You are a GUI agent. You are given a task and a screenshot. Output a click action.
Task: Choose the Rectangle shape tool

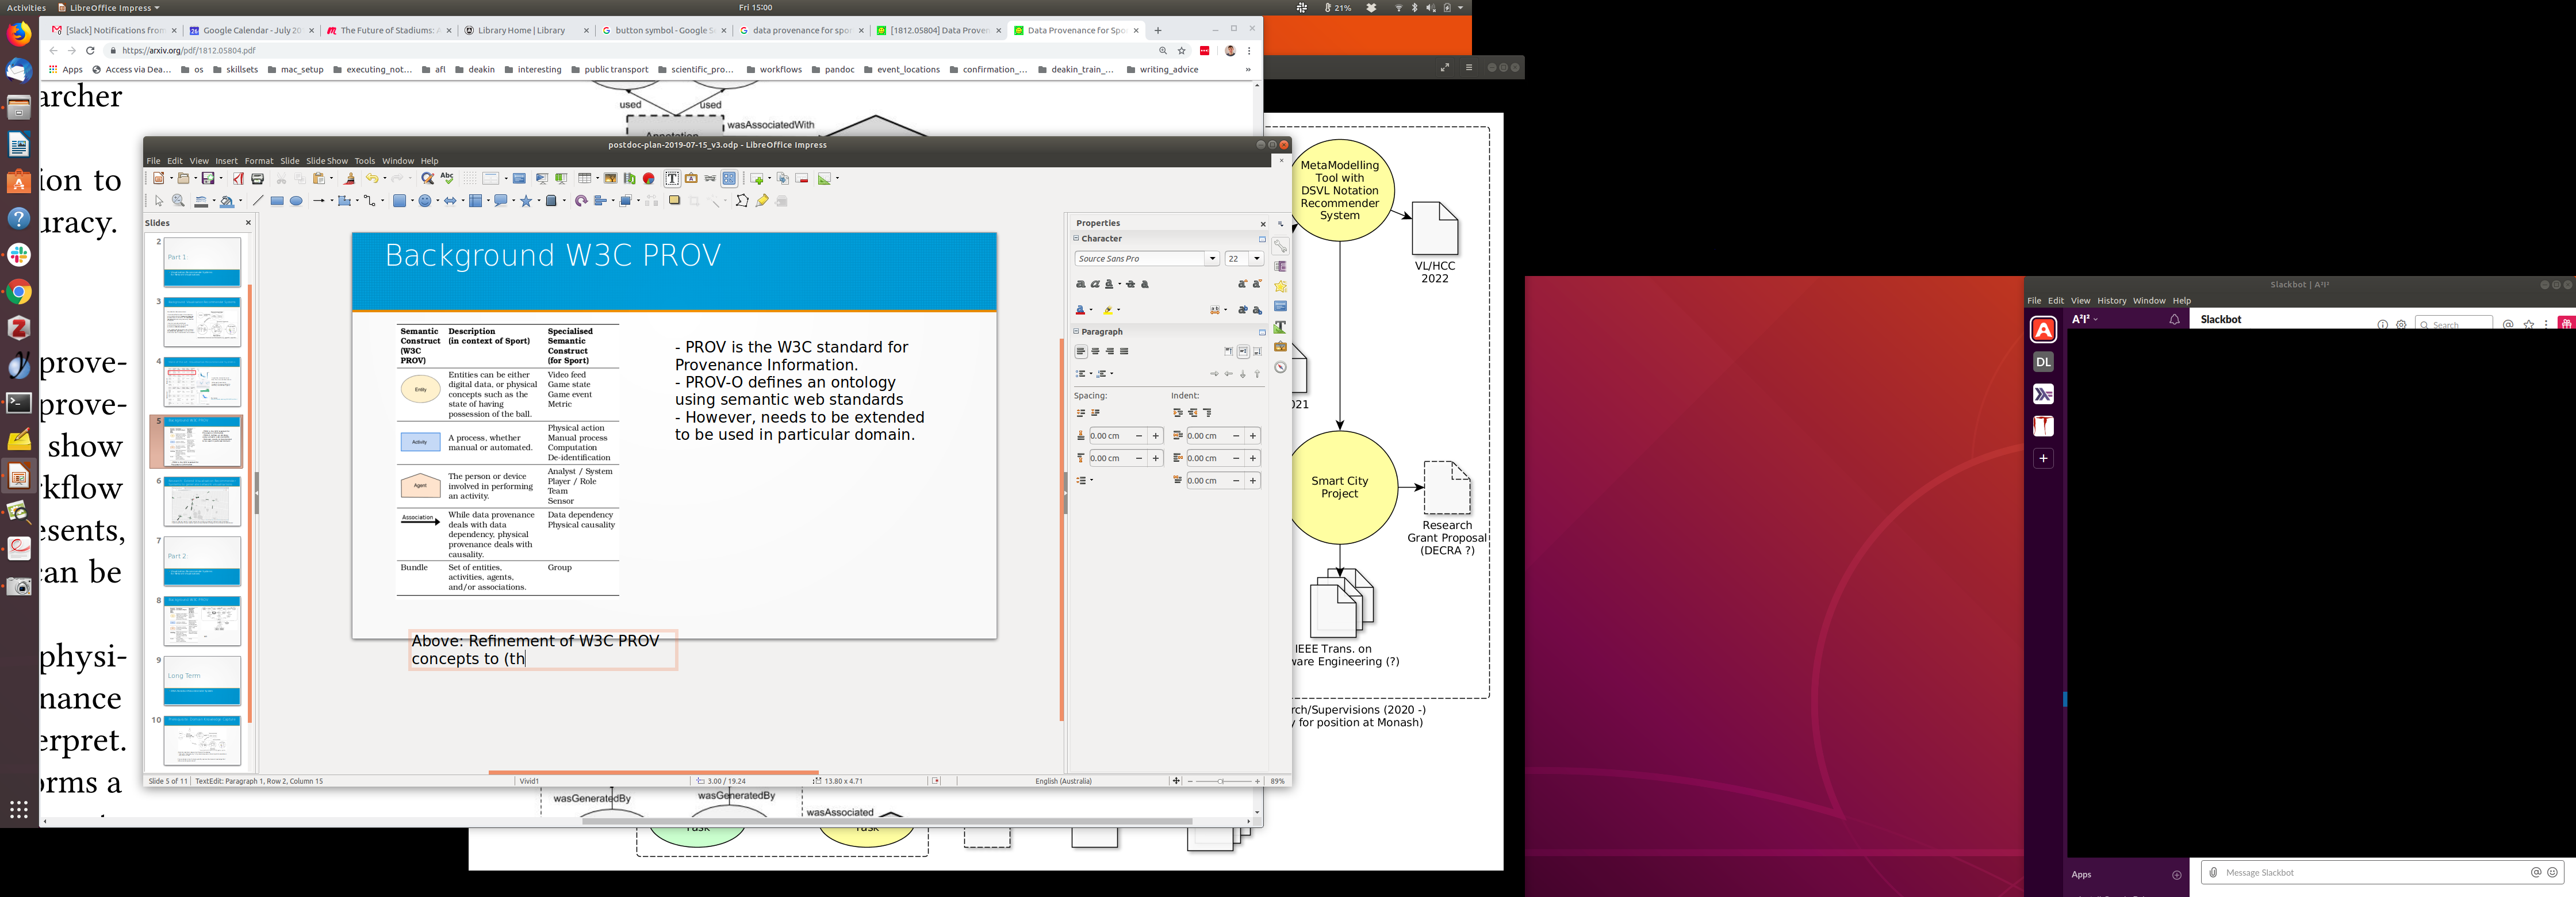click(277, 201)
